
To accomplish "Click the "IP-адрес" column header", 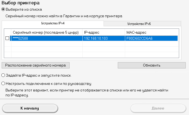I will click(x=103, y=33).
